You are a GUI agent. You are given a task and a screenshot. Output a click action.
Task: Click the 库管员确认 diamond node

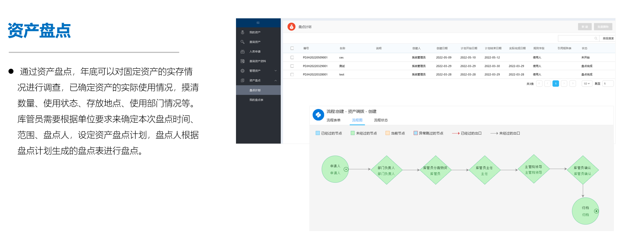click(582, 170)
